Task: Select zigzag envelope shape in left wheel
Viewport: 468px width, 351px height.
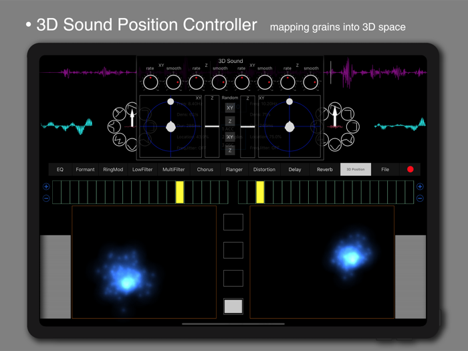Action: (x=120, y=139)
